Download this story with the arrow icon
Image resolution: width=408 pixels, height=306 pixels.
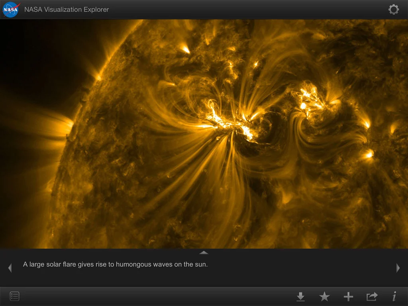click(300, 296)
